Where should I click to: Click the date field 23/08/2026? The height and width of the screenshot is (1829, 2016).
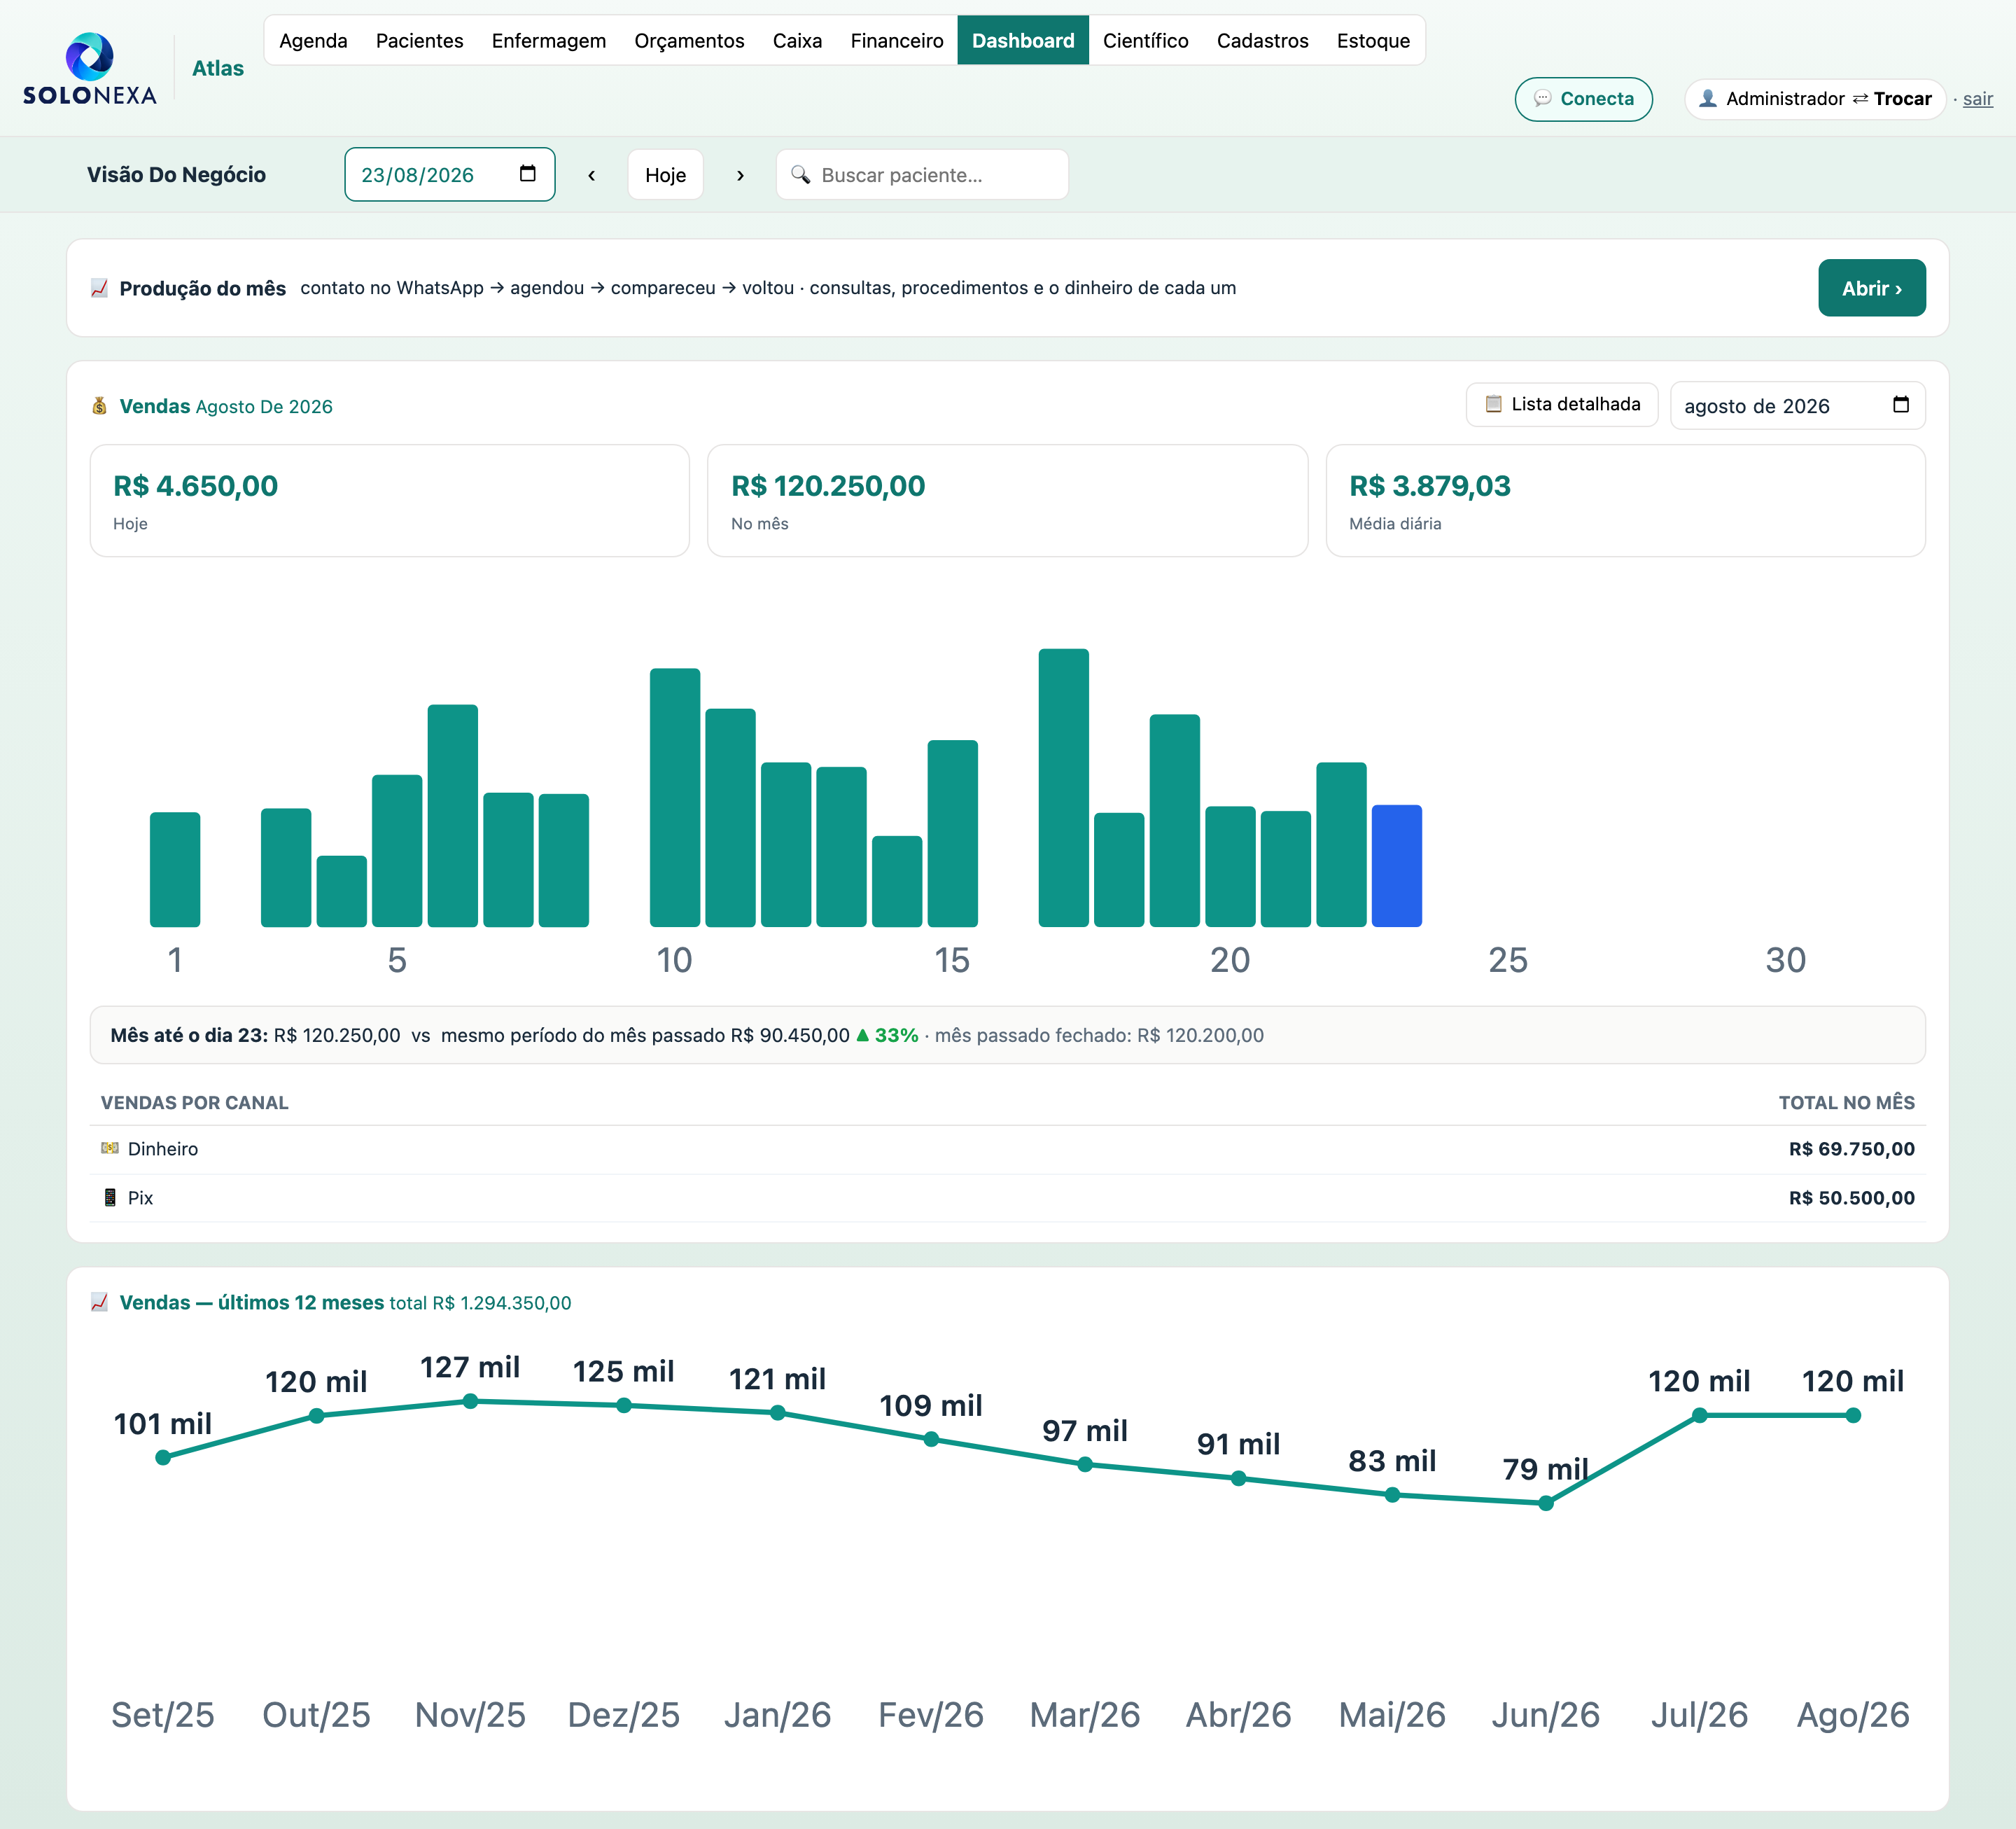pyautogui.click(x=449, y=175)
